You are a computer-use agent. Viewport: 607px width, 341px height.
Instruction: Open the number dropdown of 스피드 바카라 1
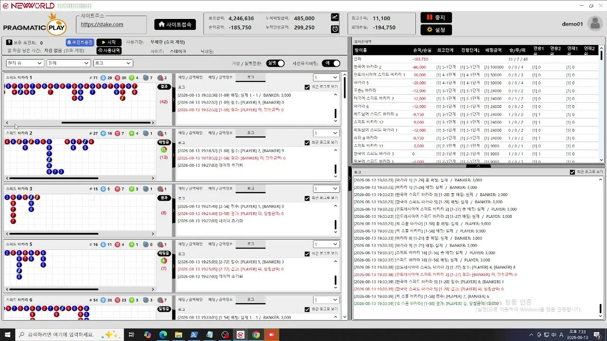(x=326, y=78)
